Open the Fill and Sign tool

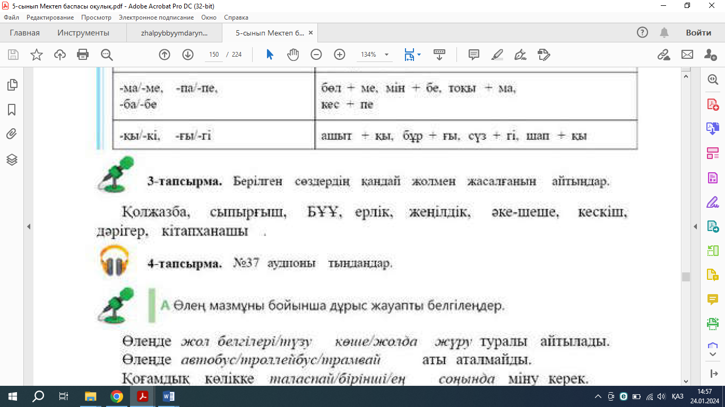[713, 202]
